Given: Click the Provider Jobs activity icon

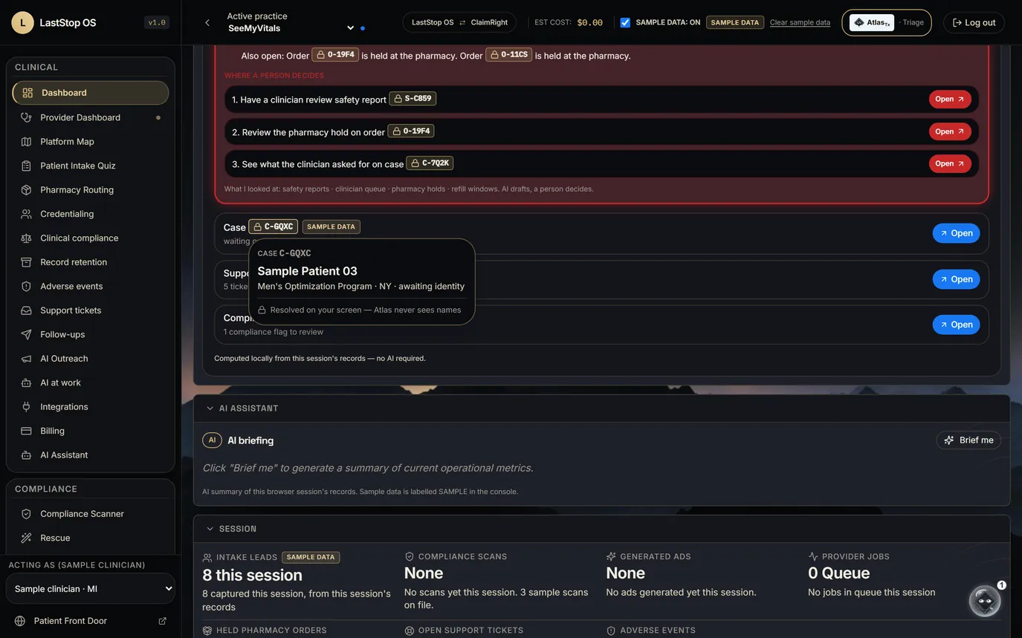Looking at the screenshot, I should click(813, 556).
